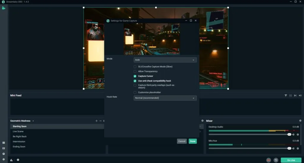Viewport: 304px width, 163px height.
Task: Uncheck the Capture Cursor checkbox
Action: pyautogui.click(x=135, y=76)
